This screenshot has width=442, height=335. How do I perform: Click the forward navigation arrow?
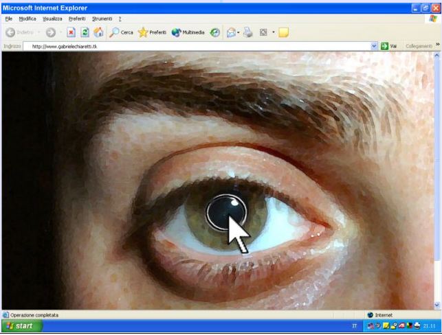[x=51, y=32]
